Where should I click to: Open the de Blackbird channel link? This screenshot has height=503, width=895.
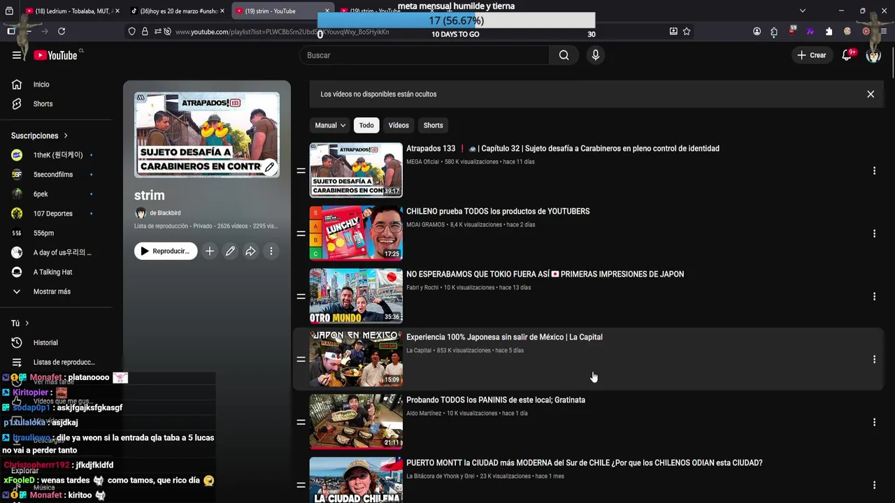(x=165, y=213)
